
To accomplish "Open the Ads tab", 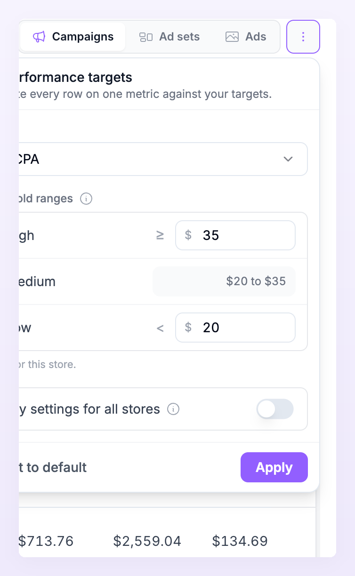I will tap(246, 37).
